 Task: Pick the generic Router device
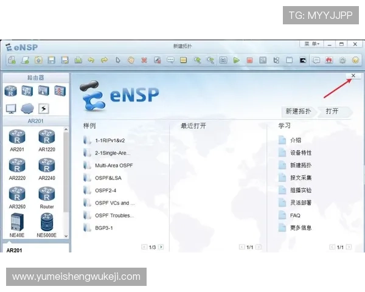click(47, 198)
